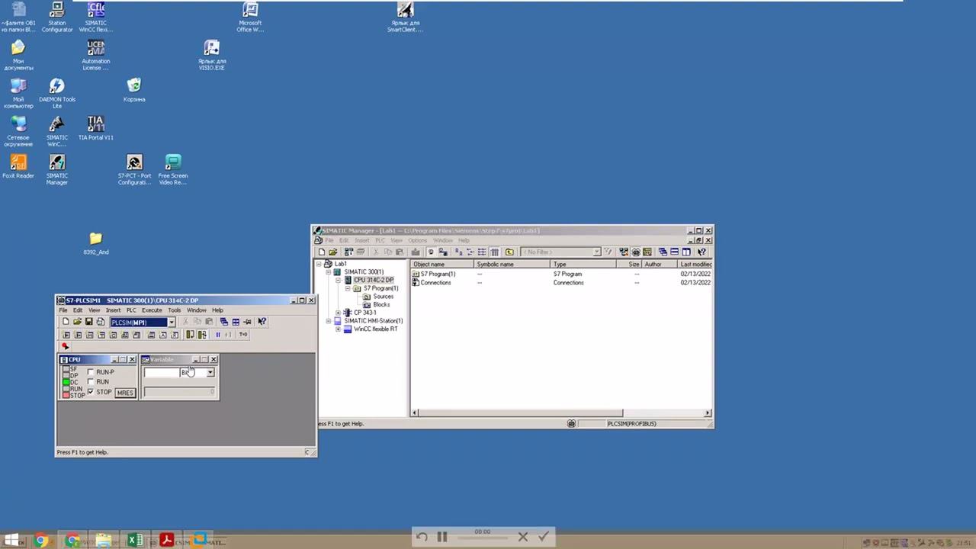Click Open project icon in SIMATIC Manager

tap(333, 252)
